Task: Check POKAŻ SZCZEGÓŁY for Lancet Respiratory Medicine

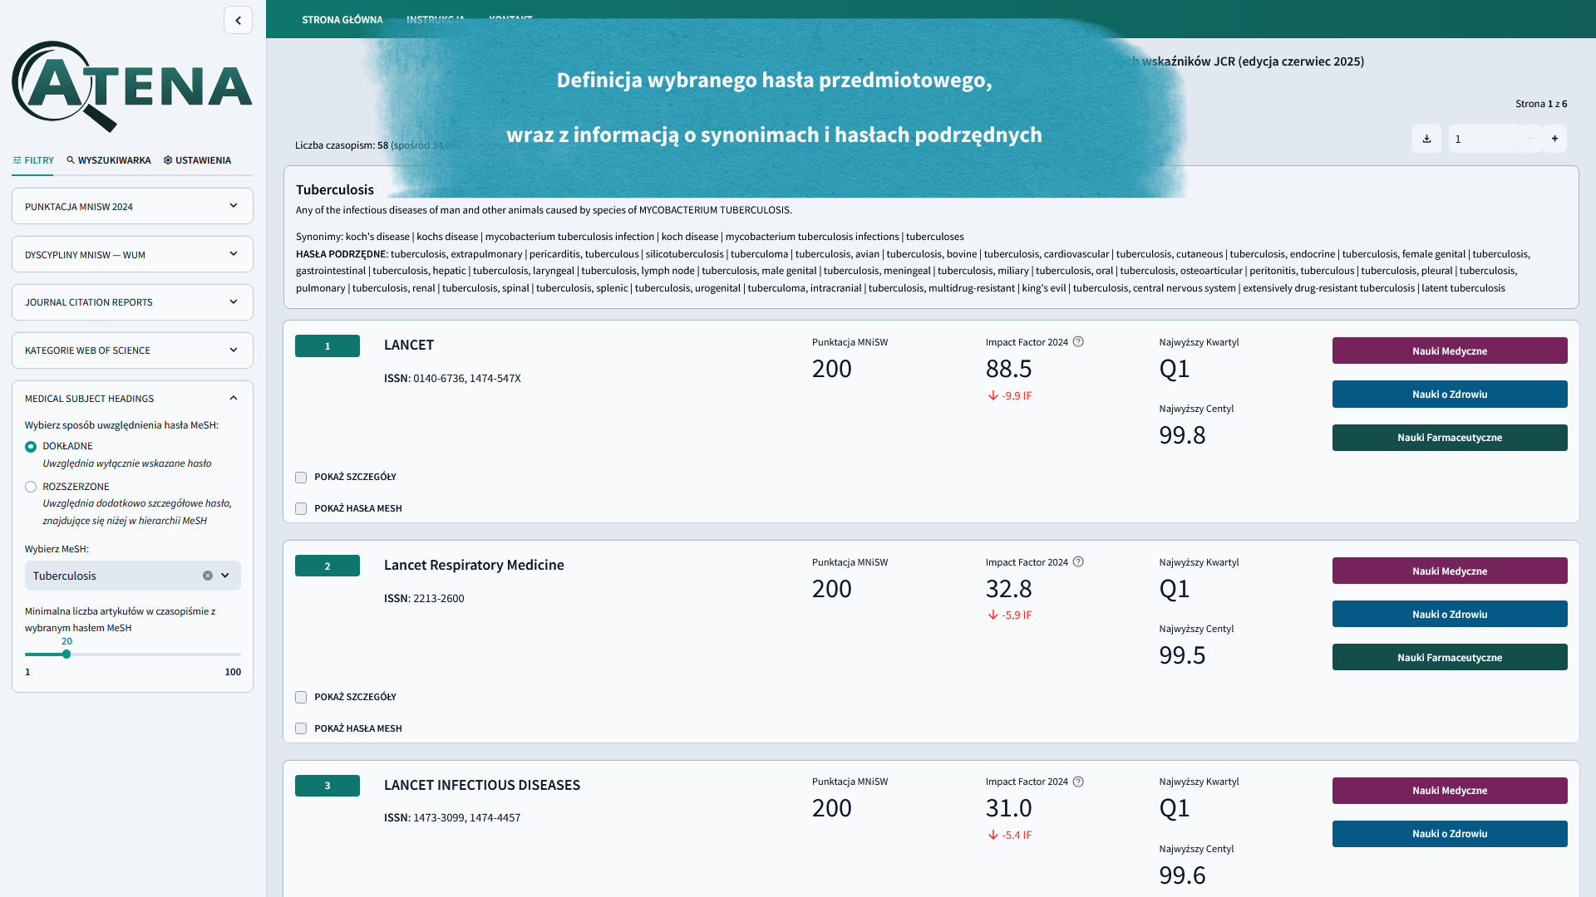Action: tap(301, 698)
